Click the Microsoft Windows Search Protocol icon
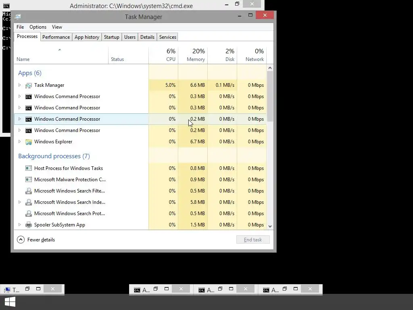 pos(29,214)
